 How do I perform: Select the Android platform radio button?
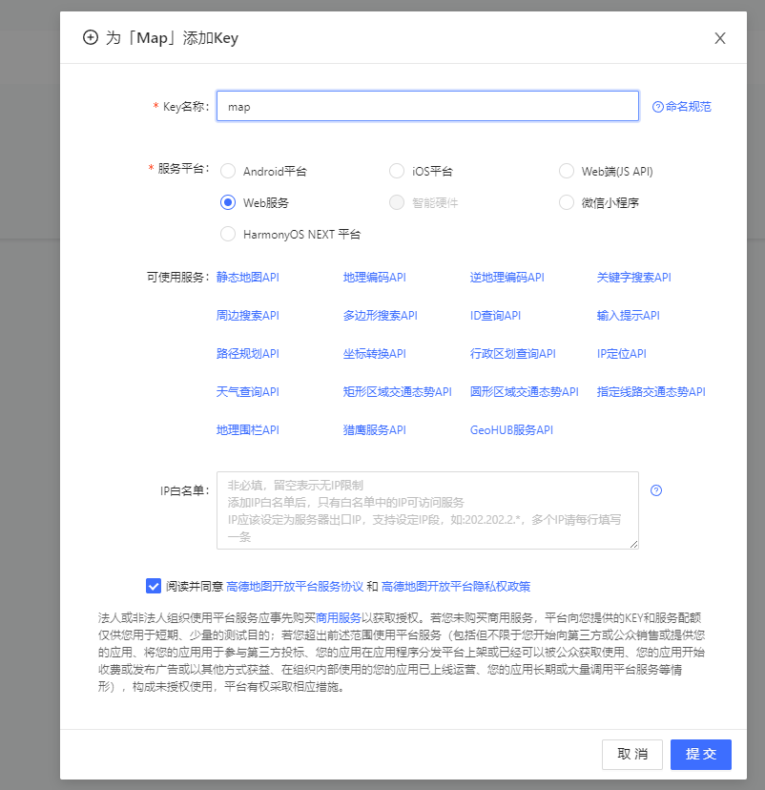point(228,172)
